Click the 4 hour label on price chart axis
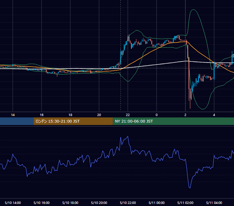The height and width of the screenshot is (206, 234). click(214, 115)
